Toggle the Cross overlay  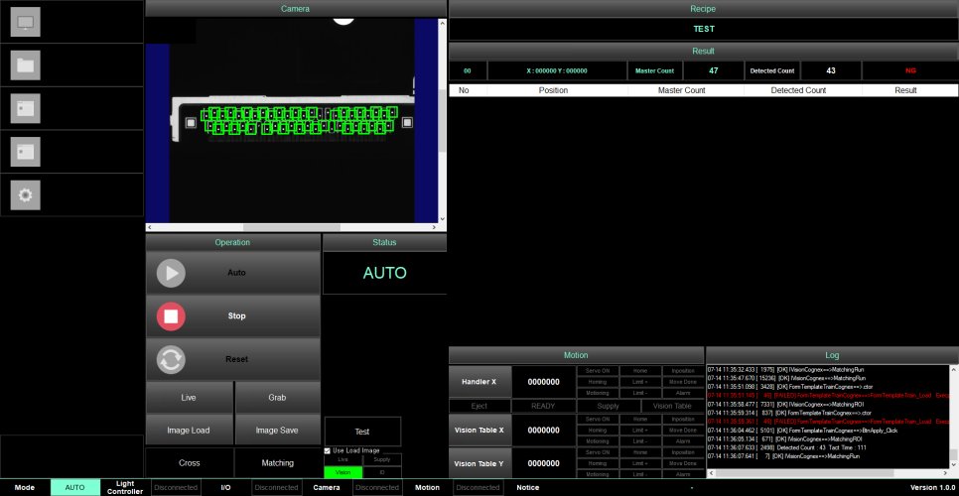tap(190, 463)
